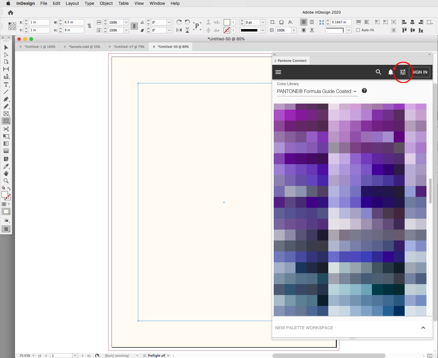Toggle formatting affects text button

click(x=8, y=204)
